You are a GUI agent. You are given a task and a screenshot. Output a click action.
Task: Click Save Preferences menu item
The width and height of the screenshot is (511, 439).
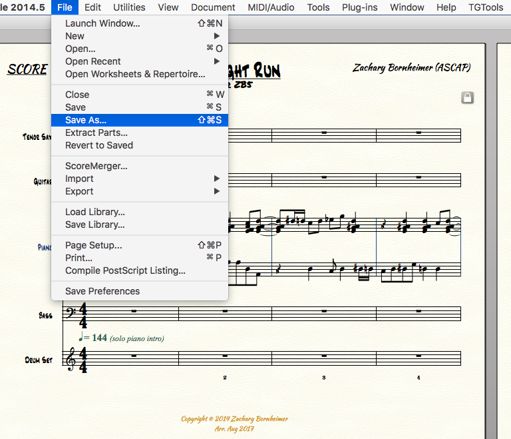[x=102, y=291]
